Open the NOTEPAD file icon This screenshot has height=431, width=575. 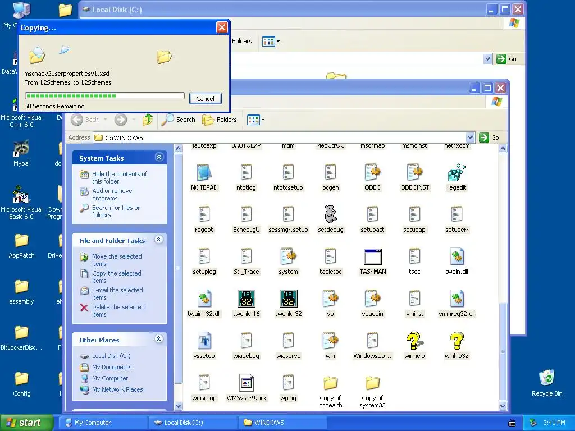[x=204, y=172]
